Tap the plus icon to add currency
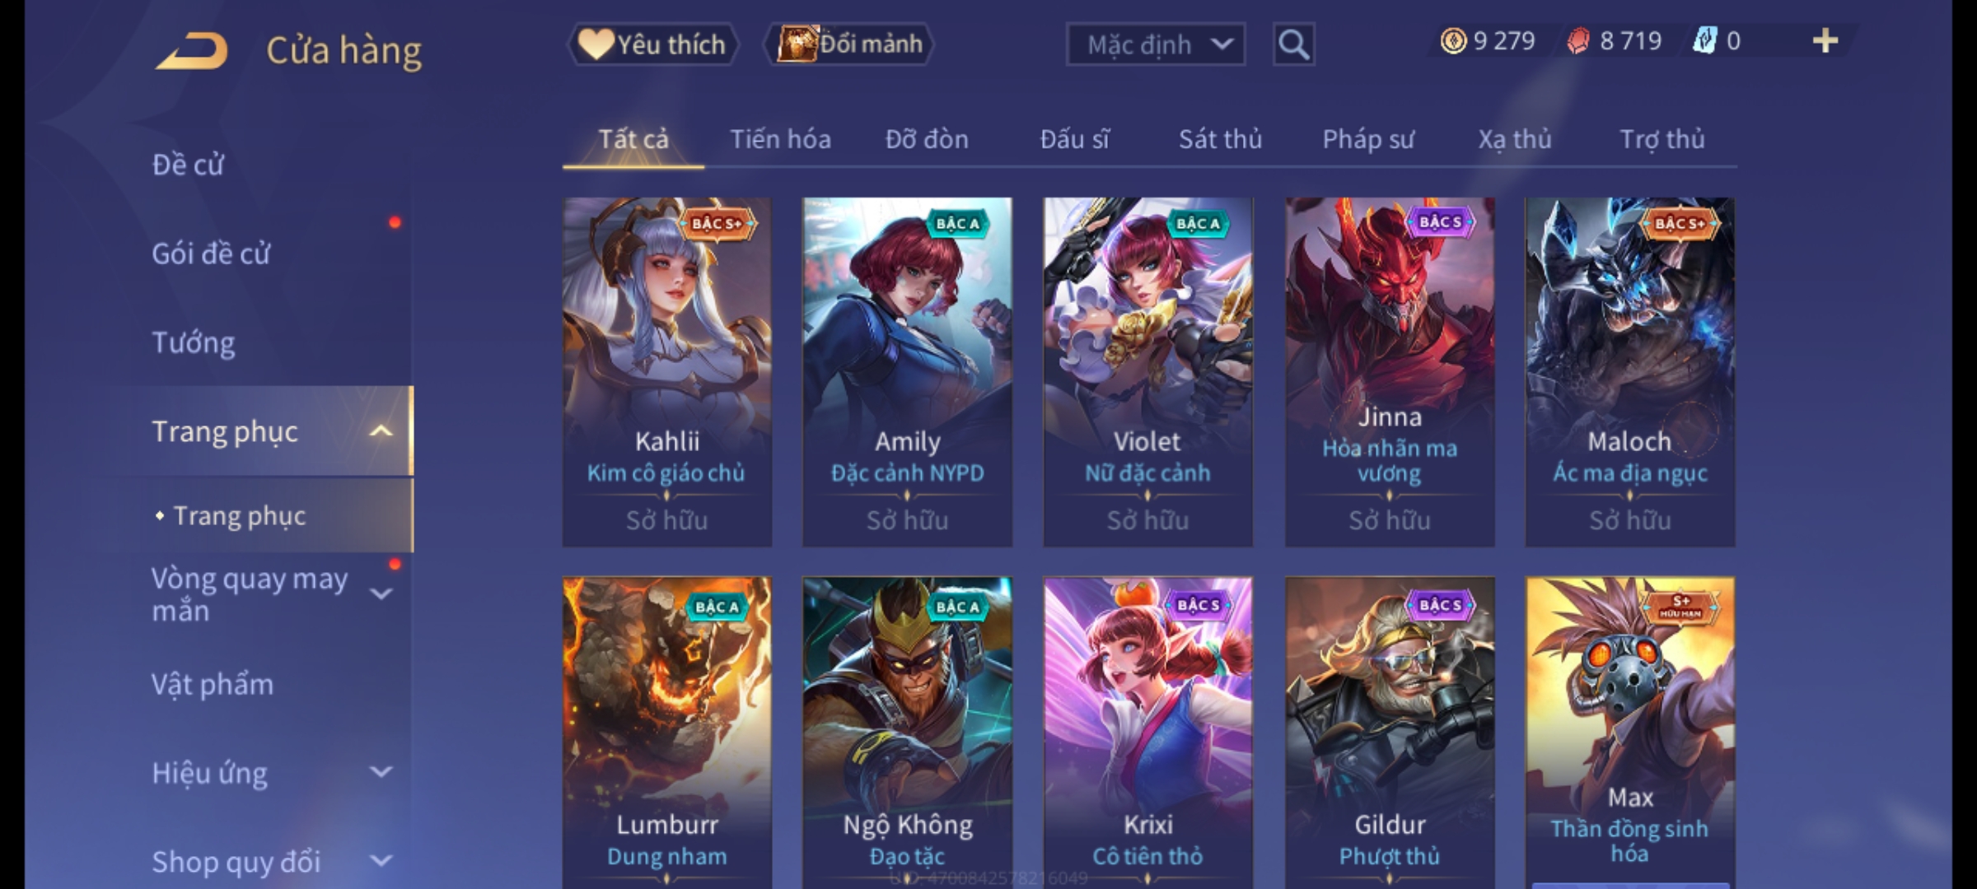 [x=1825, y=41]
